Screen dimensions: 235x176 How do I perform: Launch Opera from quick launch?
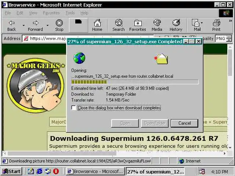point(56,171)
